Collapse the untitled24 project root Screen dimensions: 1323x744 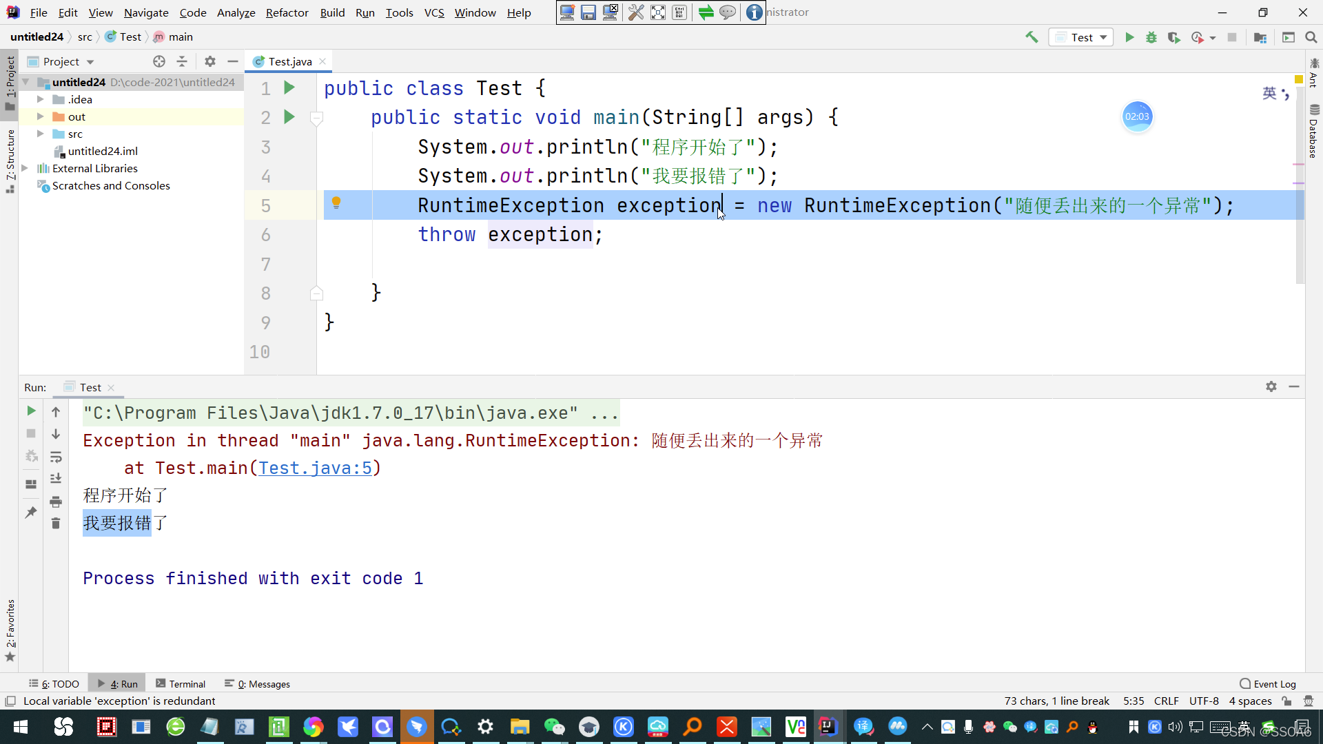tap(25, 82)
